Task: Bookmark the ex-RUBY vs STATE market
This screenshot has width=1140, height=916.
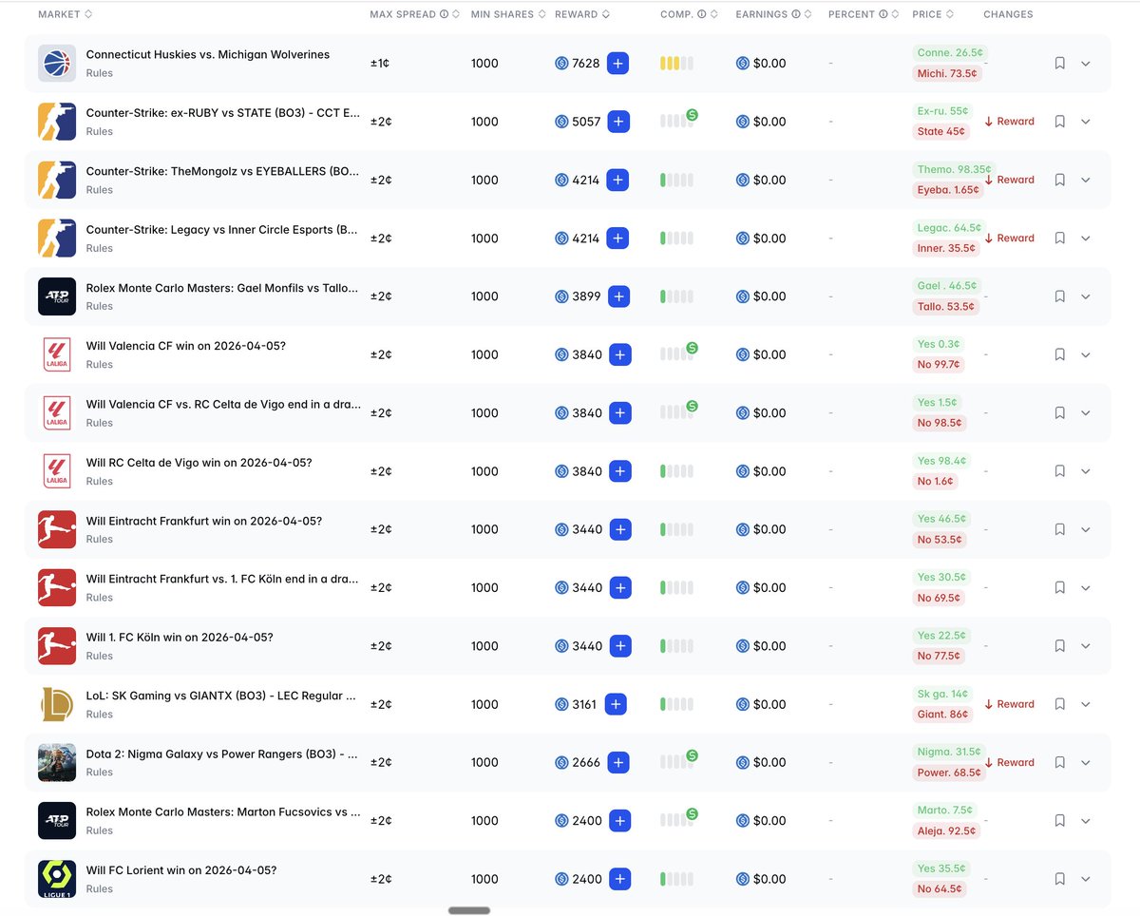Action: click(x=1059, y=122)
